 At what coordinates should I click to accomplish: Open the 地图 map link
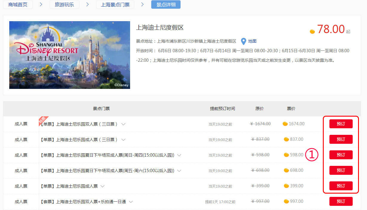point(252,41)
